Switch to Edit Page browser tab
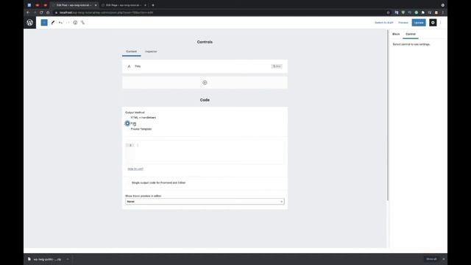The image size is (471, 265). coord(124,5)
